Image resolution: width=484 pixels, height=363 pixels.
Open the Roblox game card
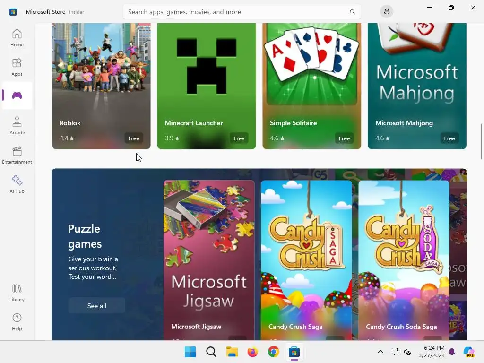point(101,86)
